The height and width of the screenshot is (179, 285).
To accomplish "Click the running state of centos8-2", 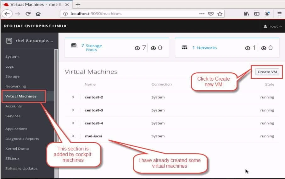I will [267, 97].
